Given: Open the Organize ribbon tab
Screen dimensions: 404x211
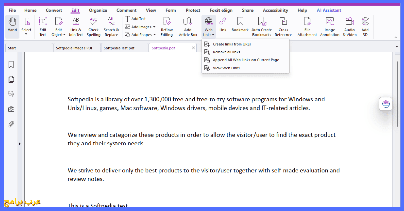Looking at the screenshot, I should (98, 10).
